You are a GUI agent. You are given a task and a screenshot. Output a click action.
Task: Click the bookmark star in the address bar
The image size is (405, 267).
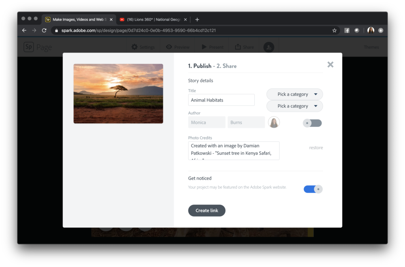334,30
